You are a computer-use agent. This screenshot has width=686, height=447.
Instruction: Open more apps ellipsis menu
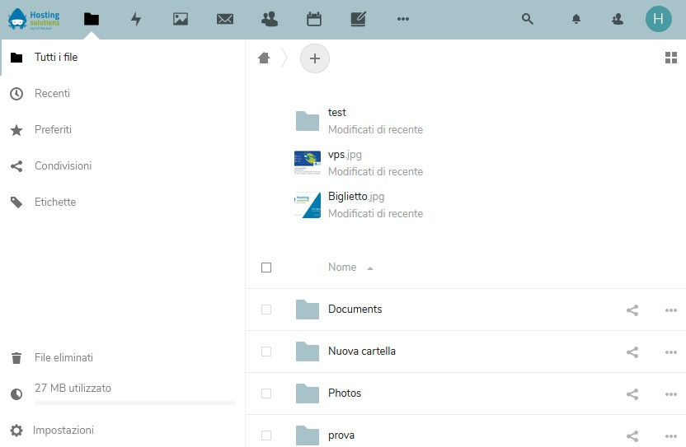pos(403,19)
